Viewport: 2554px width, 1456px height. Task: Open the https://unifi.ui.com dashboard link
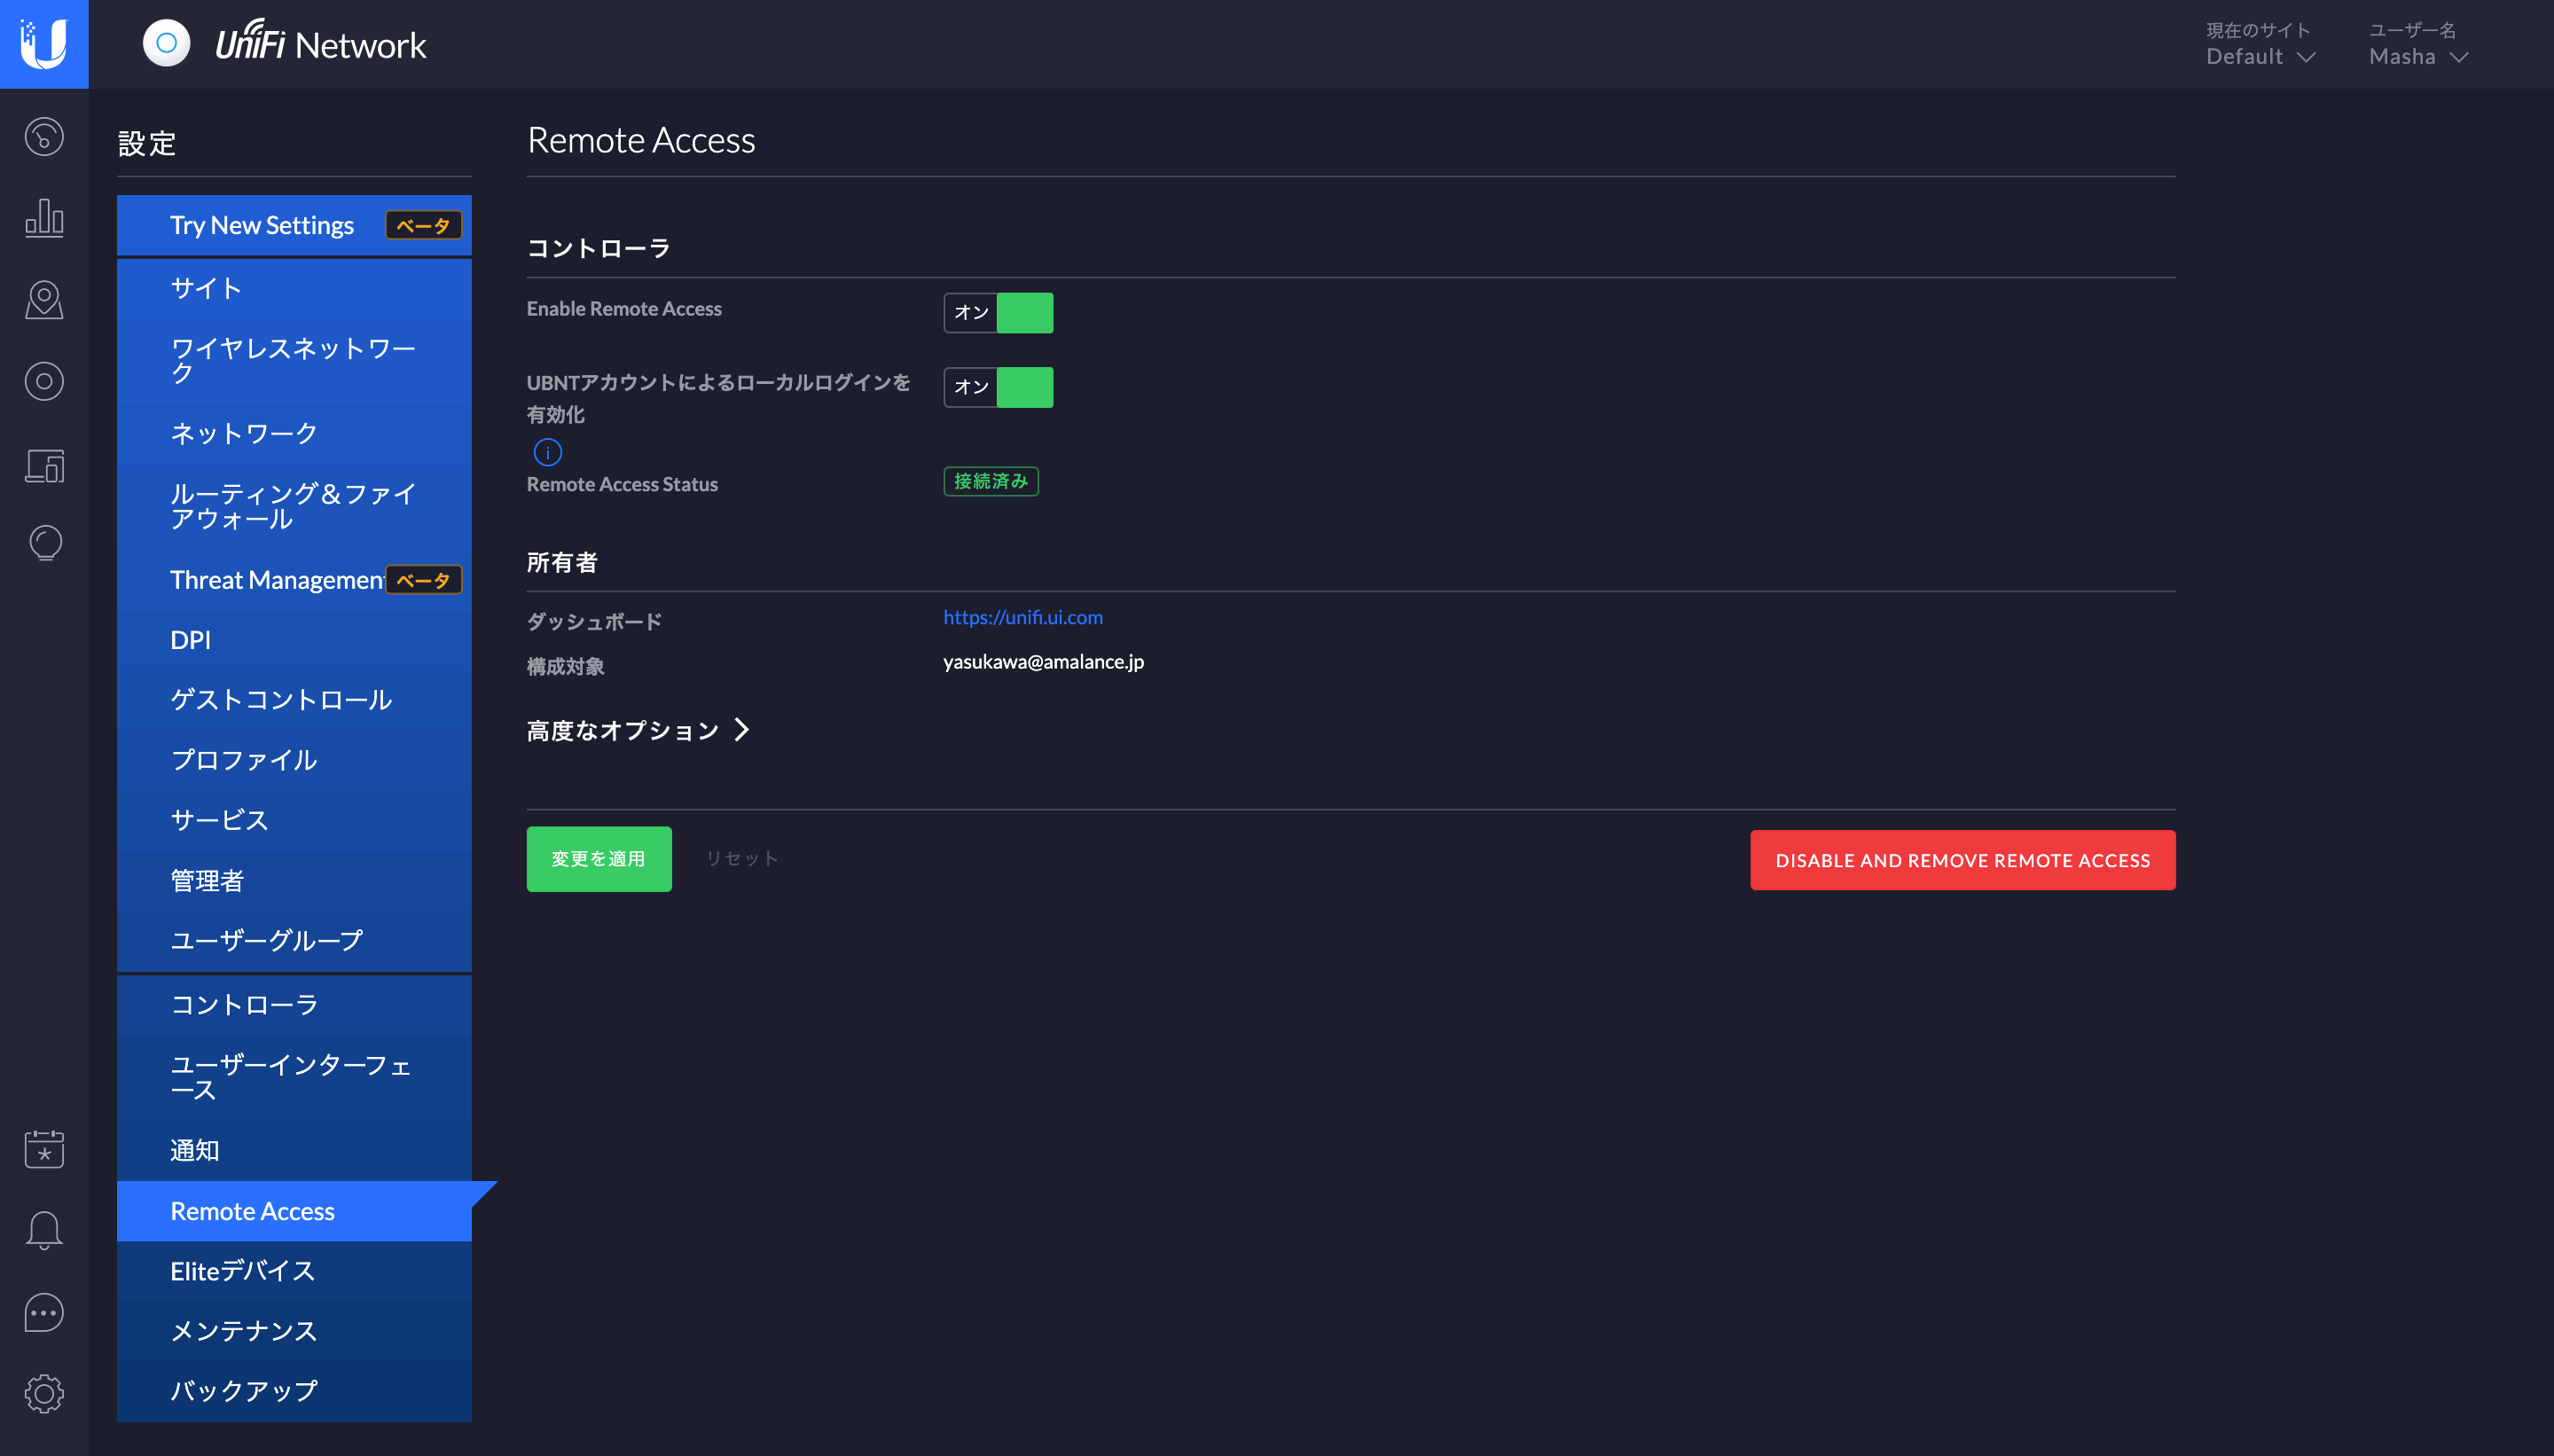click(x=1023, y=617)
